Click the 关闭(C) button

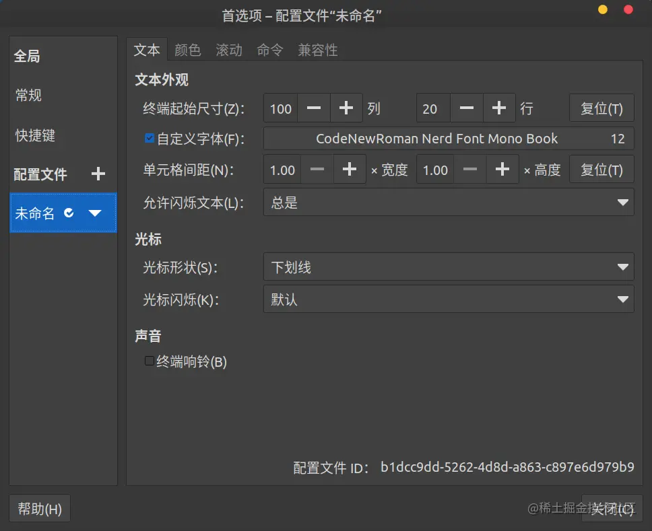click(x=612, y=508)
